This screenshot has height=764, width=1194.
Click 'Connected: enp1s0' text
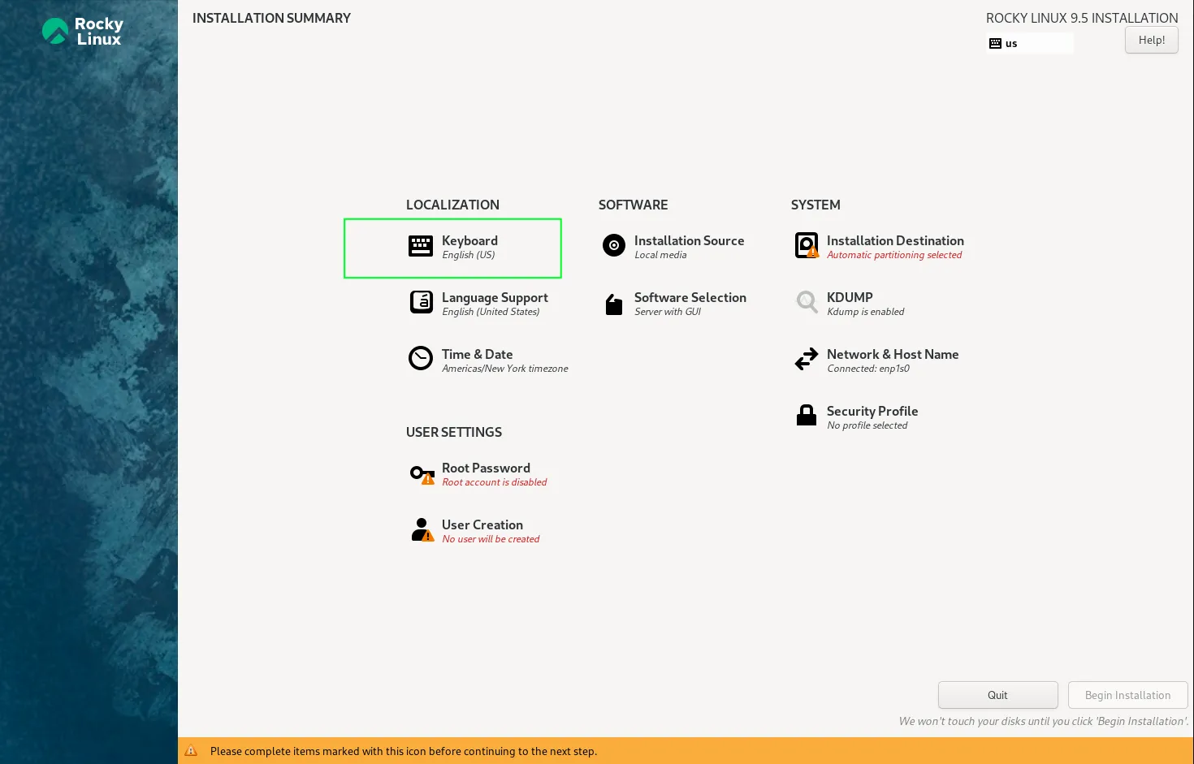[x=868, y=369]
